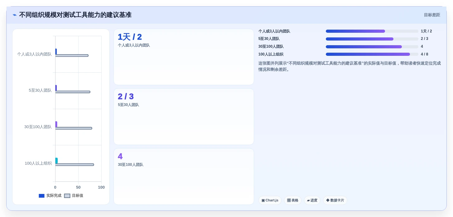Viewport: 453px width, 217px height.
Task: Click the progress value 4 / 8
Action: coord(425,54)
